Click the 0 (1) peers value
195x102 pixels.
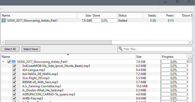(x=171, y=21)
